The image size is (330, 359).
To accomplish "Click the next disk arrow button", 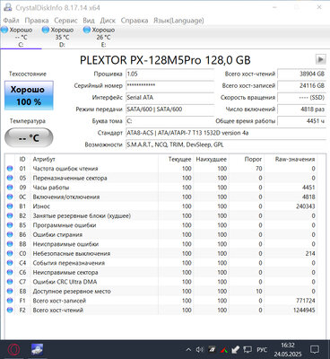I will point(320,59).
